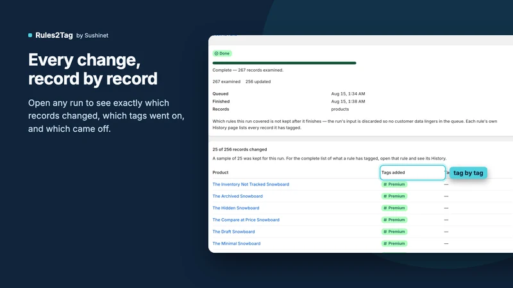The height and width of the screenshot is (288, 513).
Task: Click the 'Records' label
Action: click(221, 109)
